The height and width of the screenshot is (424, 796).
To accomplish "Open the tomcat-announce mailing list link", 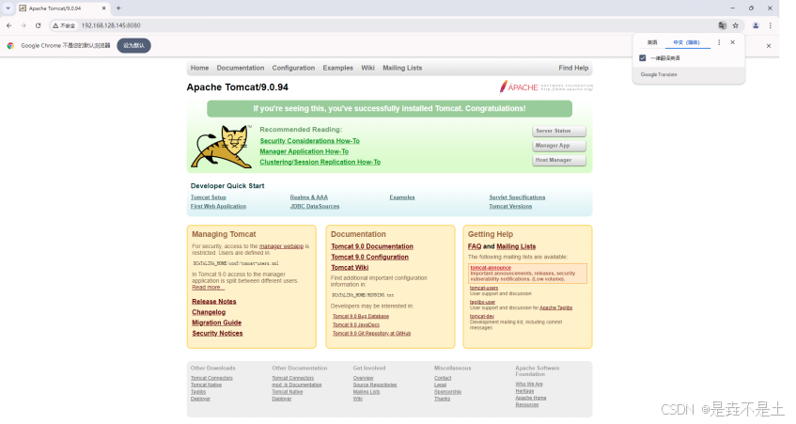I will coord(491,268).
